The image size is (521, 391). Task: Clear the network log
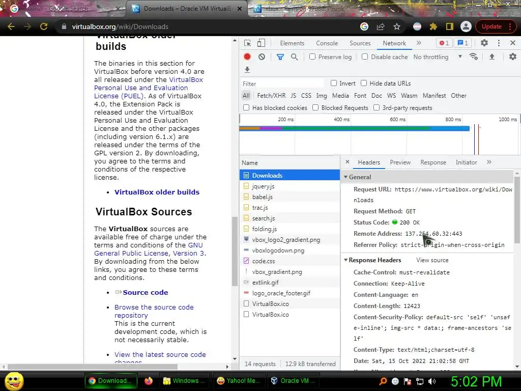262,57
